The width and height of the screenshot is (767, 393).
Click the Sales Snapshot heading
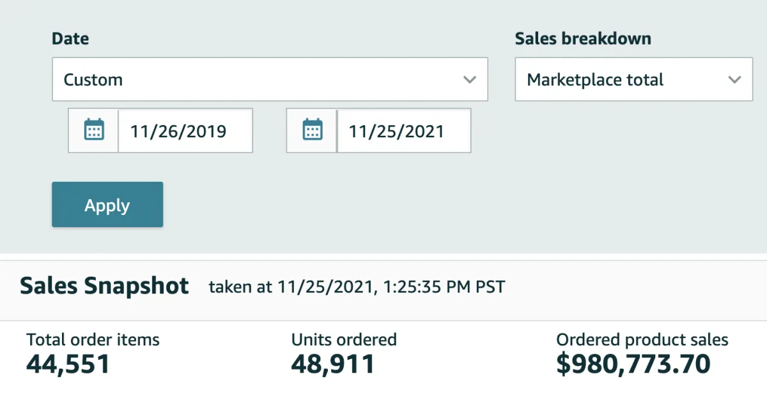click(104, 286)
